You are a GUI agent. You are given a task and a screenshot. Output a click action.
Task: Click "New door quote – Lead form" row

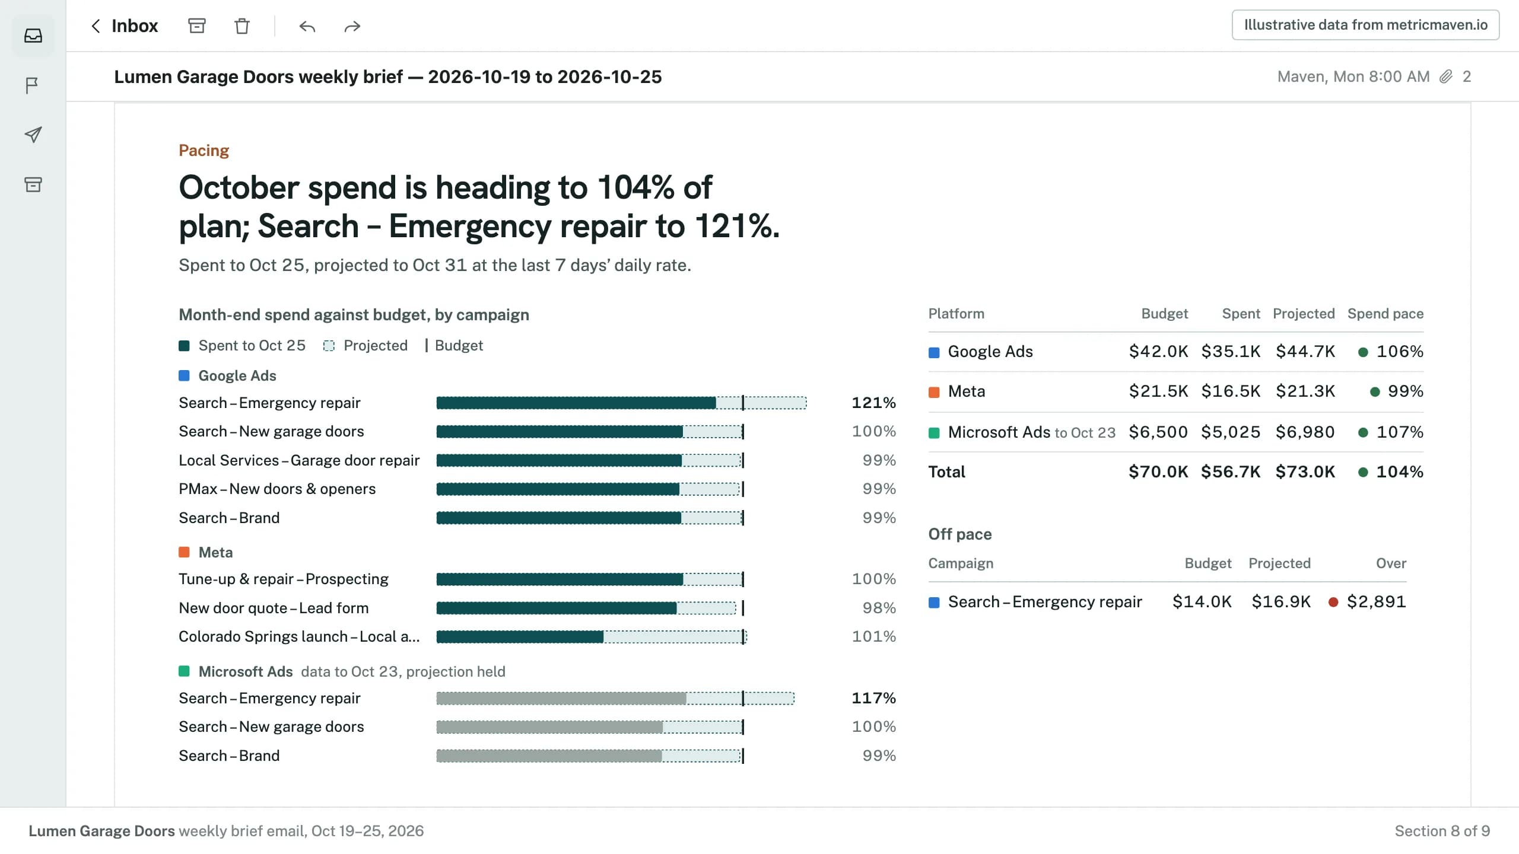click(537, 608)
